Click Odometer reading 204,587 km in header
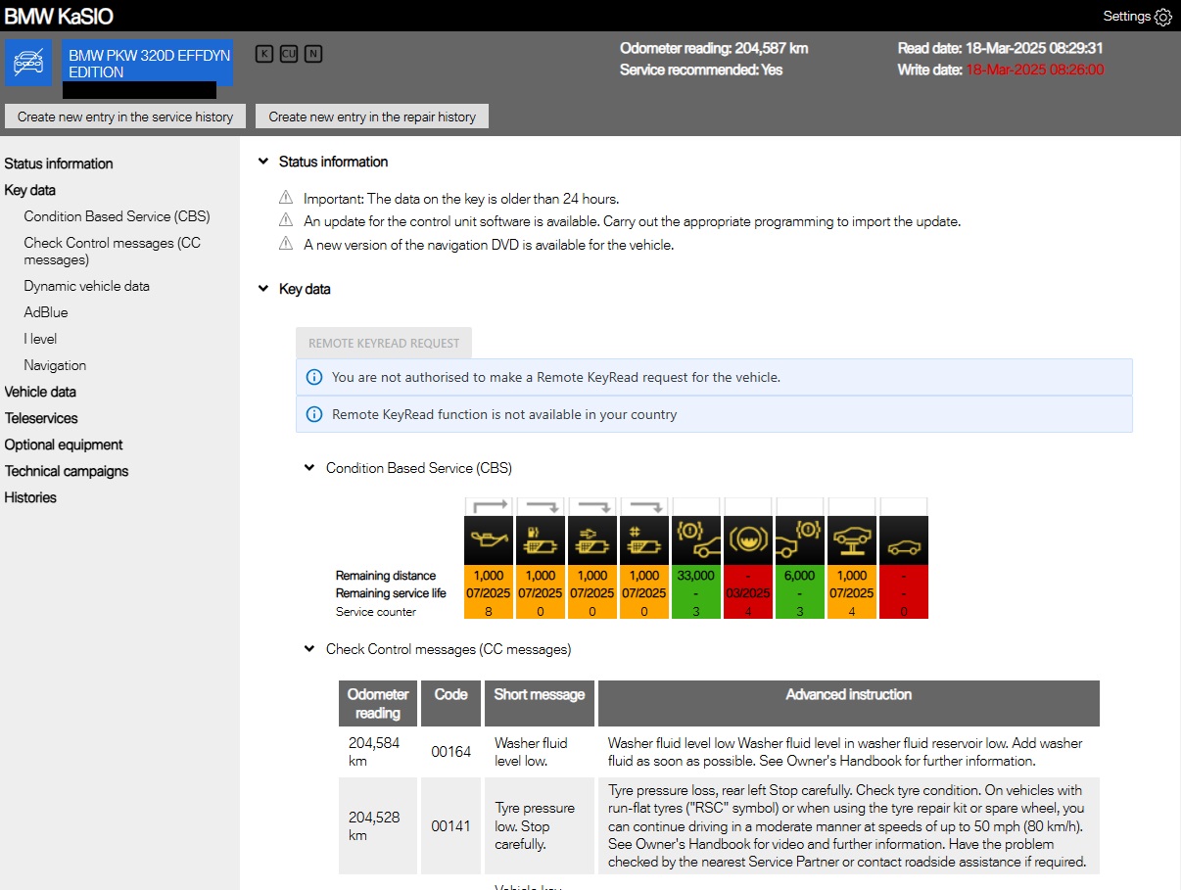 pyautogui.click(x=714, y=48)
